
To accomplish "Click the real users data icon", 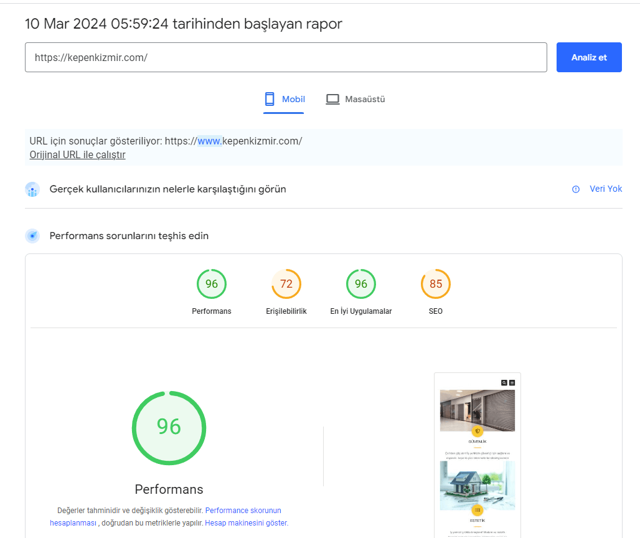I will (32, 189).
